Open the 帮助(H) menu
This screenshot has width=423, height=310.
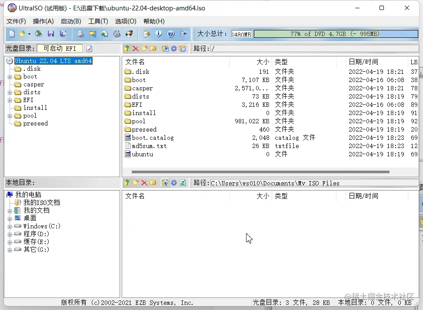154,21
